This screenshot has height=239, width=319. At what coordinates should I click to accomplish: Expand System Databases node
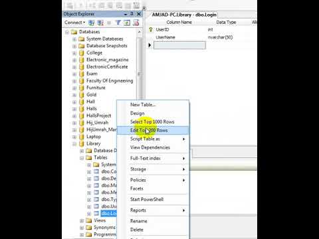coord(74,39)
